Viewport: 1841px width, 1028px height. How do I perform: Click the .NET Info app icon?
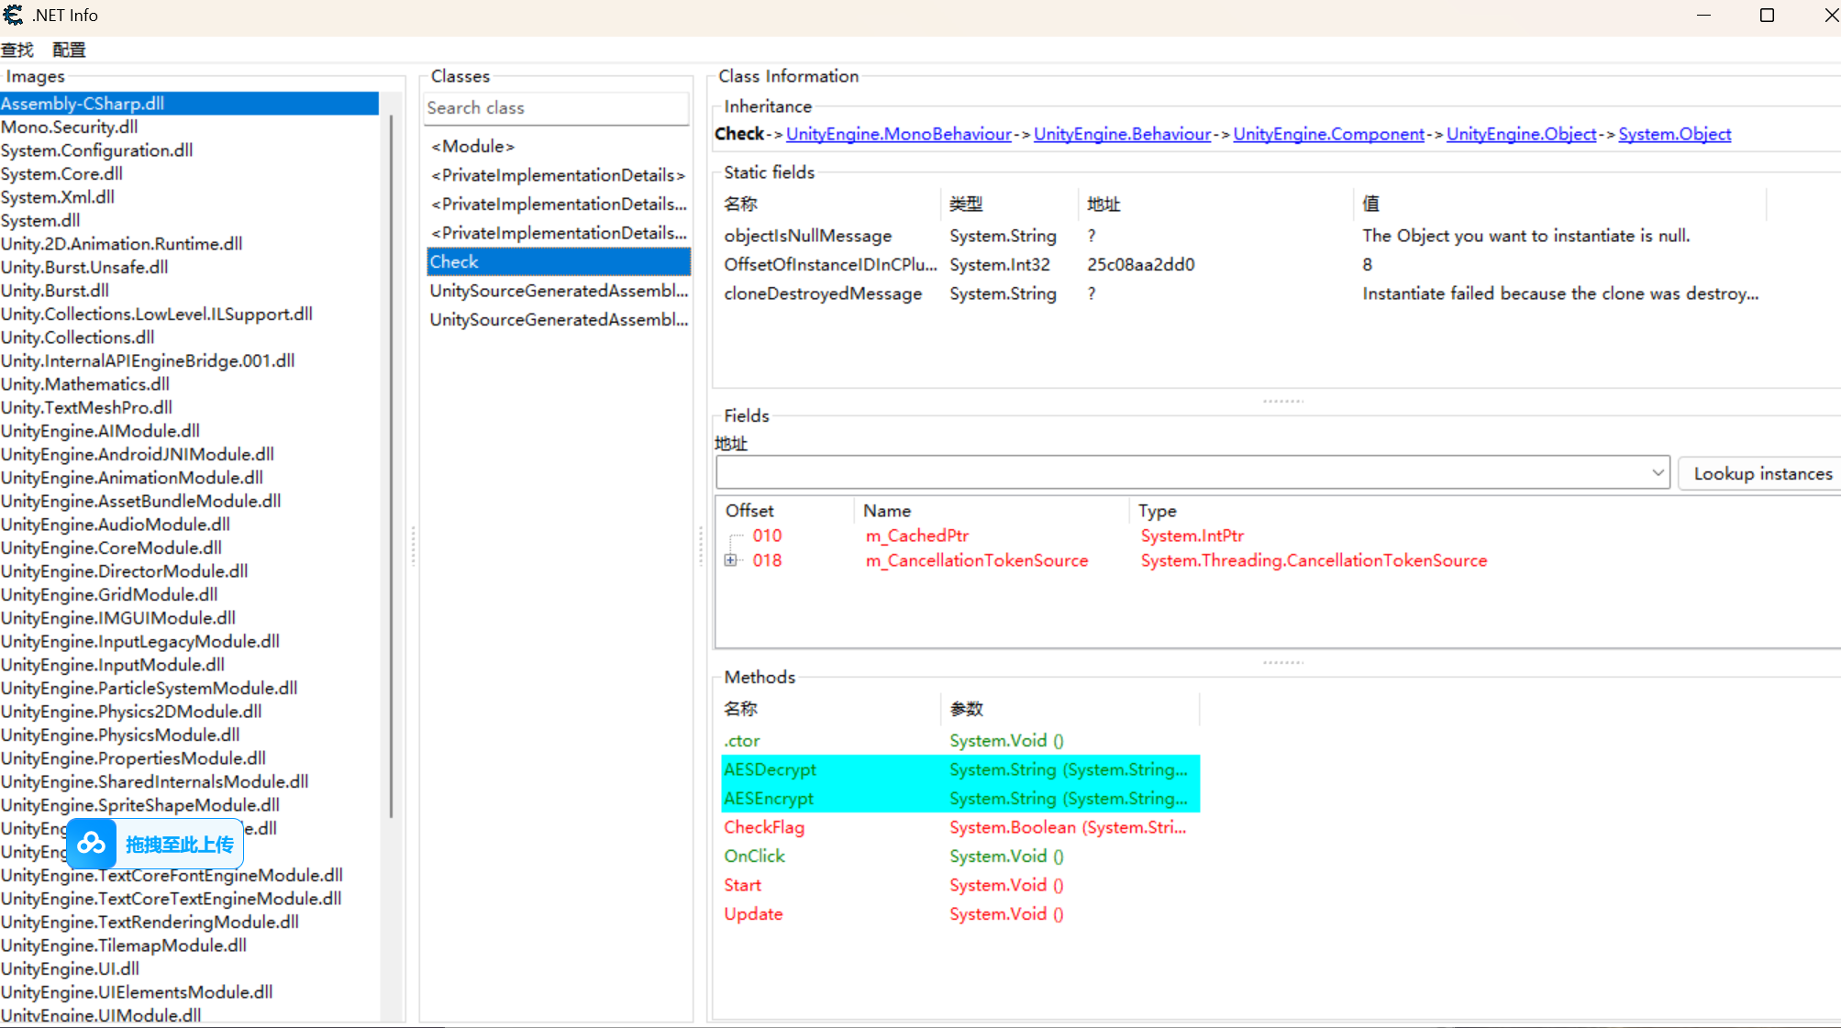[14, 15]
